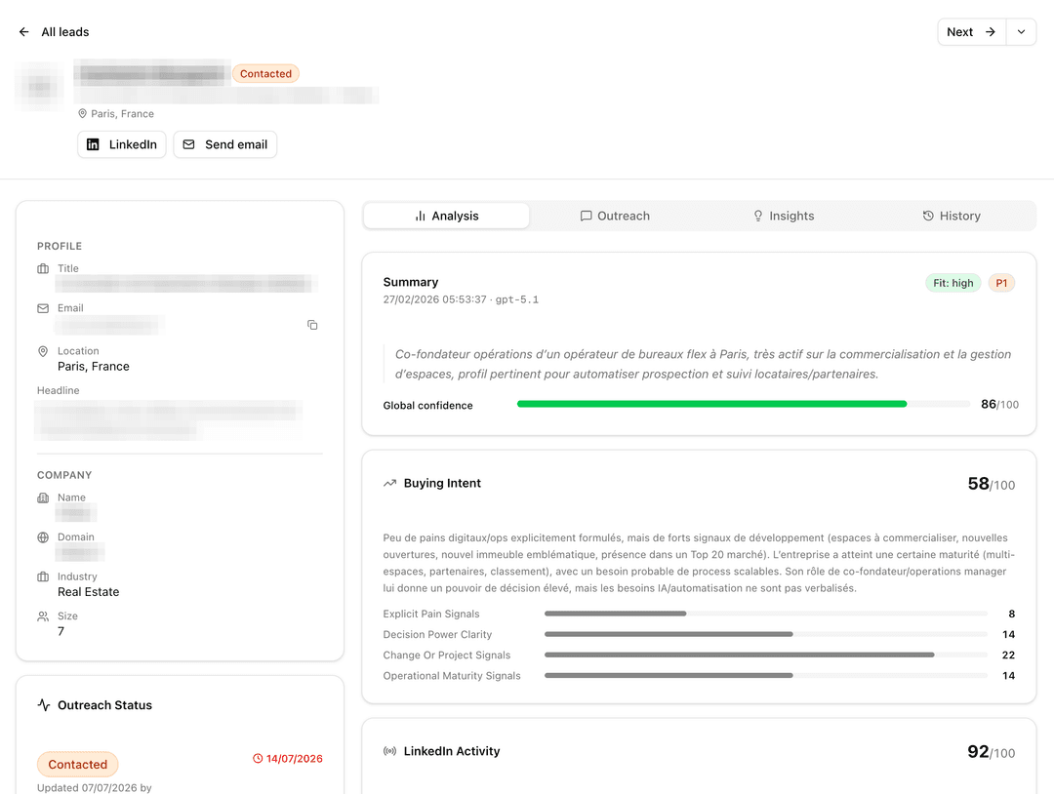The image size is (1054, 794).
Task: Click the Explicit Pain Signals bar
Action: click(766, 614)
